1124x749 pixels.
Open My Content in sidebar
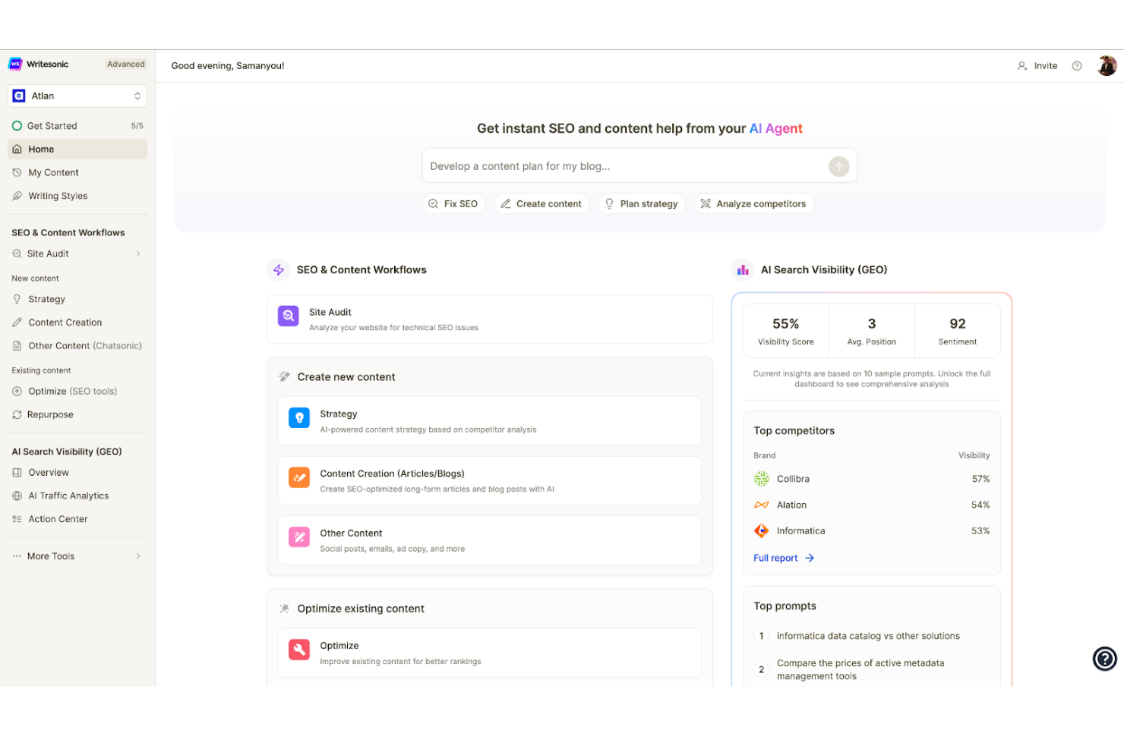click(77, 172)
